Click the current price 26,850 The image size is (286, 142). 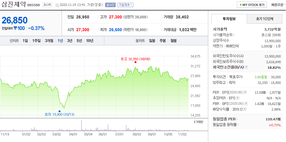pyautogui.click(x=15, y=20)
